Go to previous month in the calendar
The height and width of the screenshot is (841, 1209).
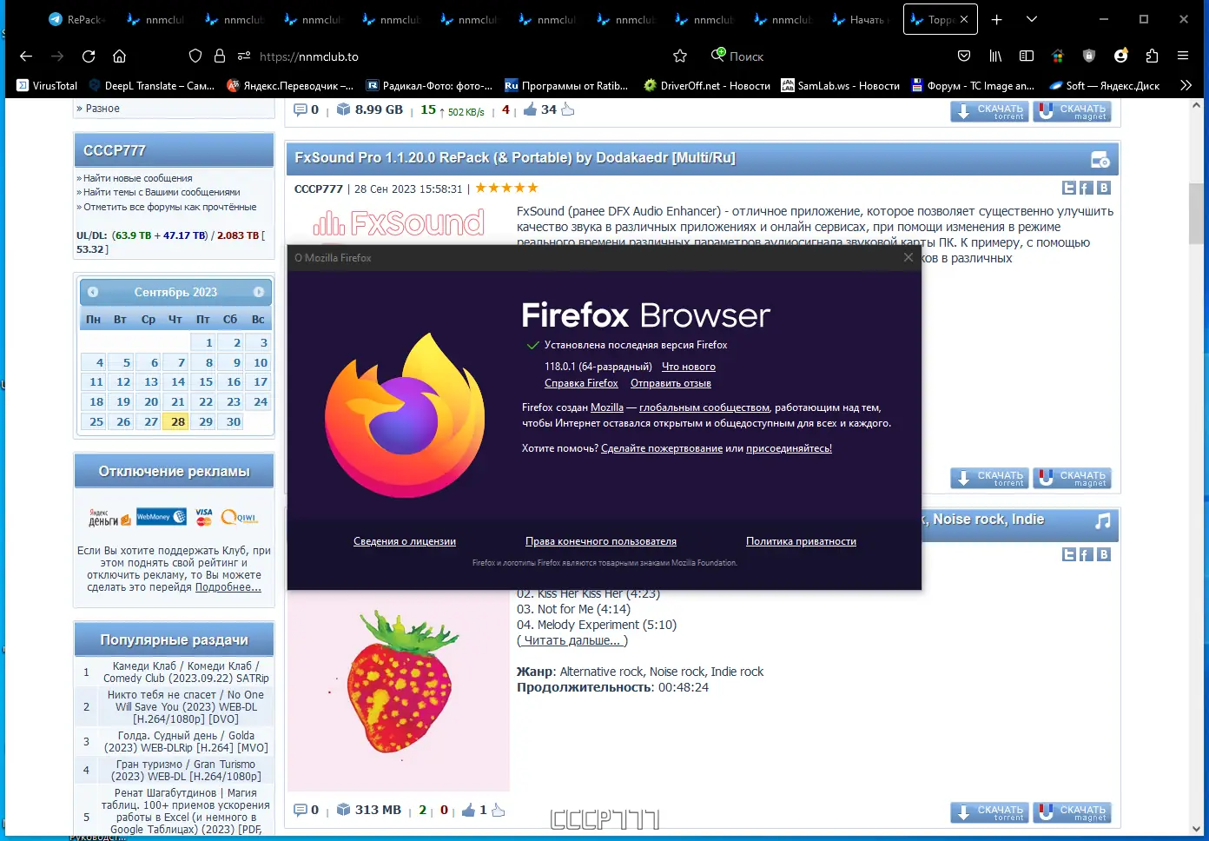(x=93, y=292)
